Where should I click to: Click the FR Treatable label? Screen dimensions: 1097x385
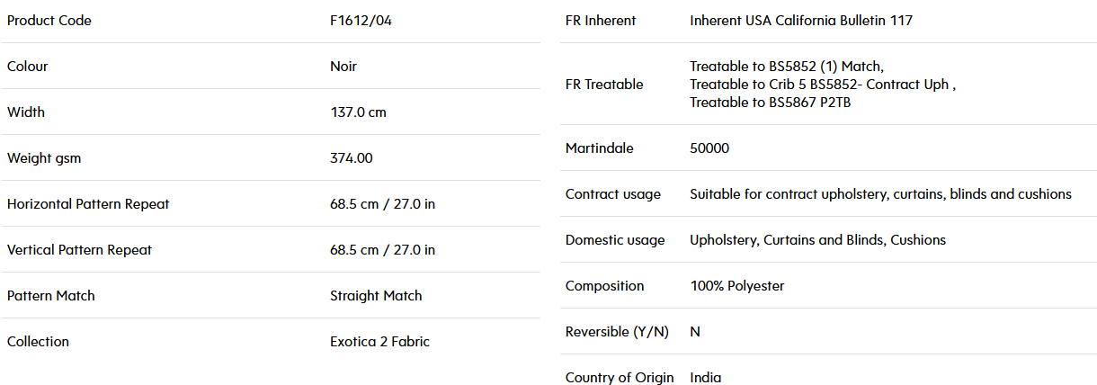604,85
